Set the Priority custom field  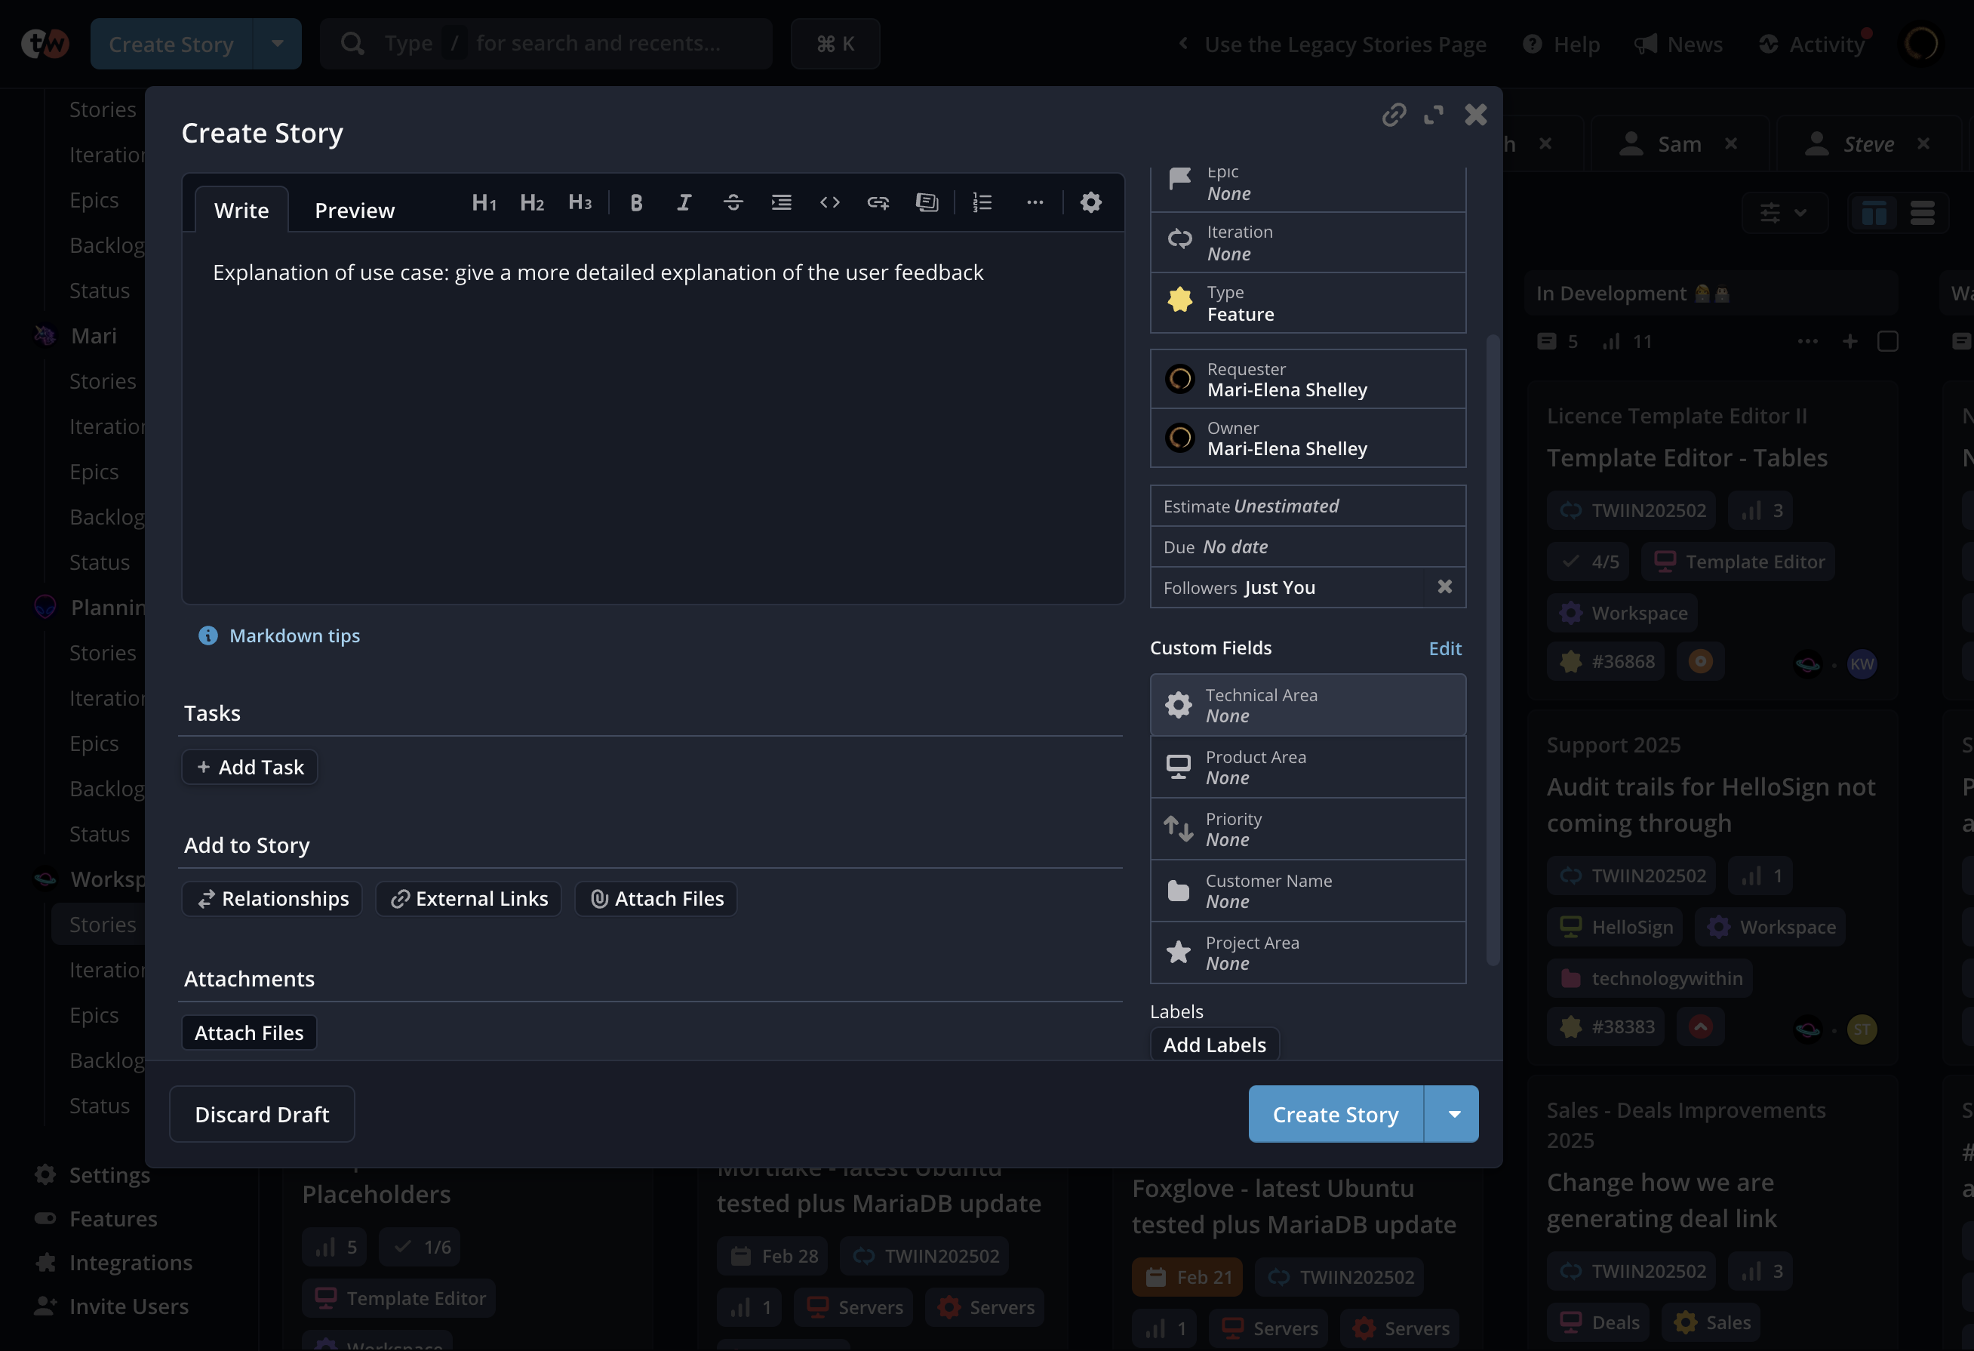(1307, 829)
